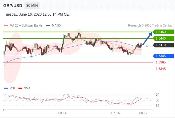175x118 pixels.
Task: Click the GBP/USD pair title
Action: tap(13, 6)
